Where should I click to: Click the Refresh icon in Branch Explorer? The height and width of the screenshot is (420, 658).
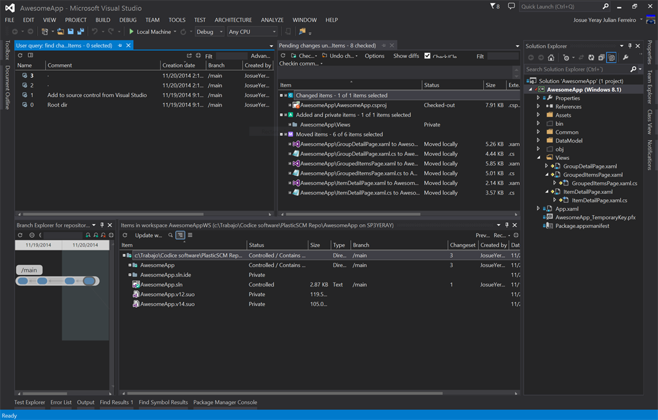(x=21, y=235)
